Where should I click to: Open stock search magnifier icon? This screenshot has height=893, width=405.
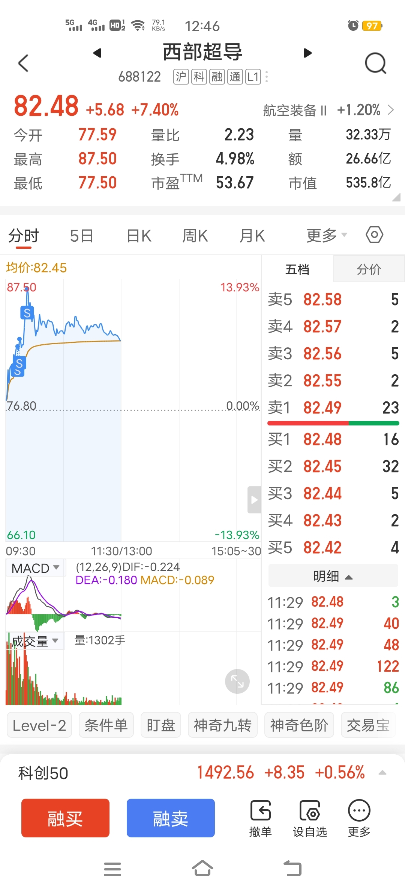click(x=375, y=63)
